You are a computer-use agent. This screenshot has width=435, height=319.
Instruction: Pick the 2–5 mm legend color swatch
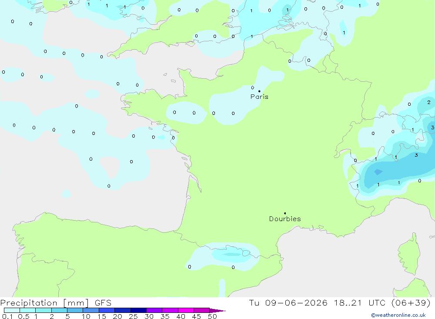coord(59,310)
